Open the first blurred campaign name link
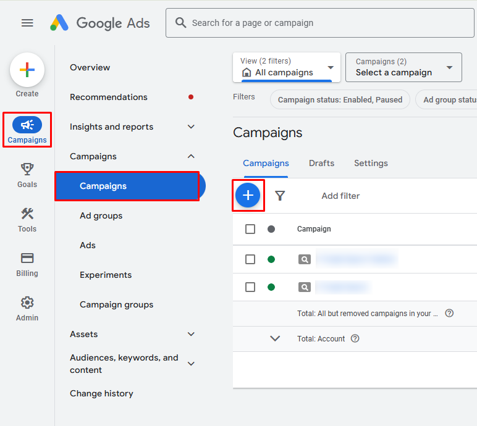The width and height of the screenshot is (477, 426). point(357,259)
